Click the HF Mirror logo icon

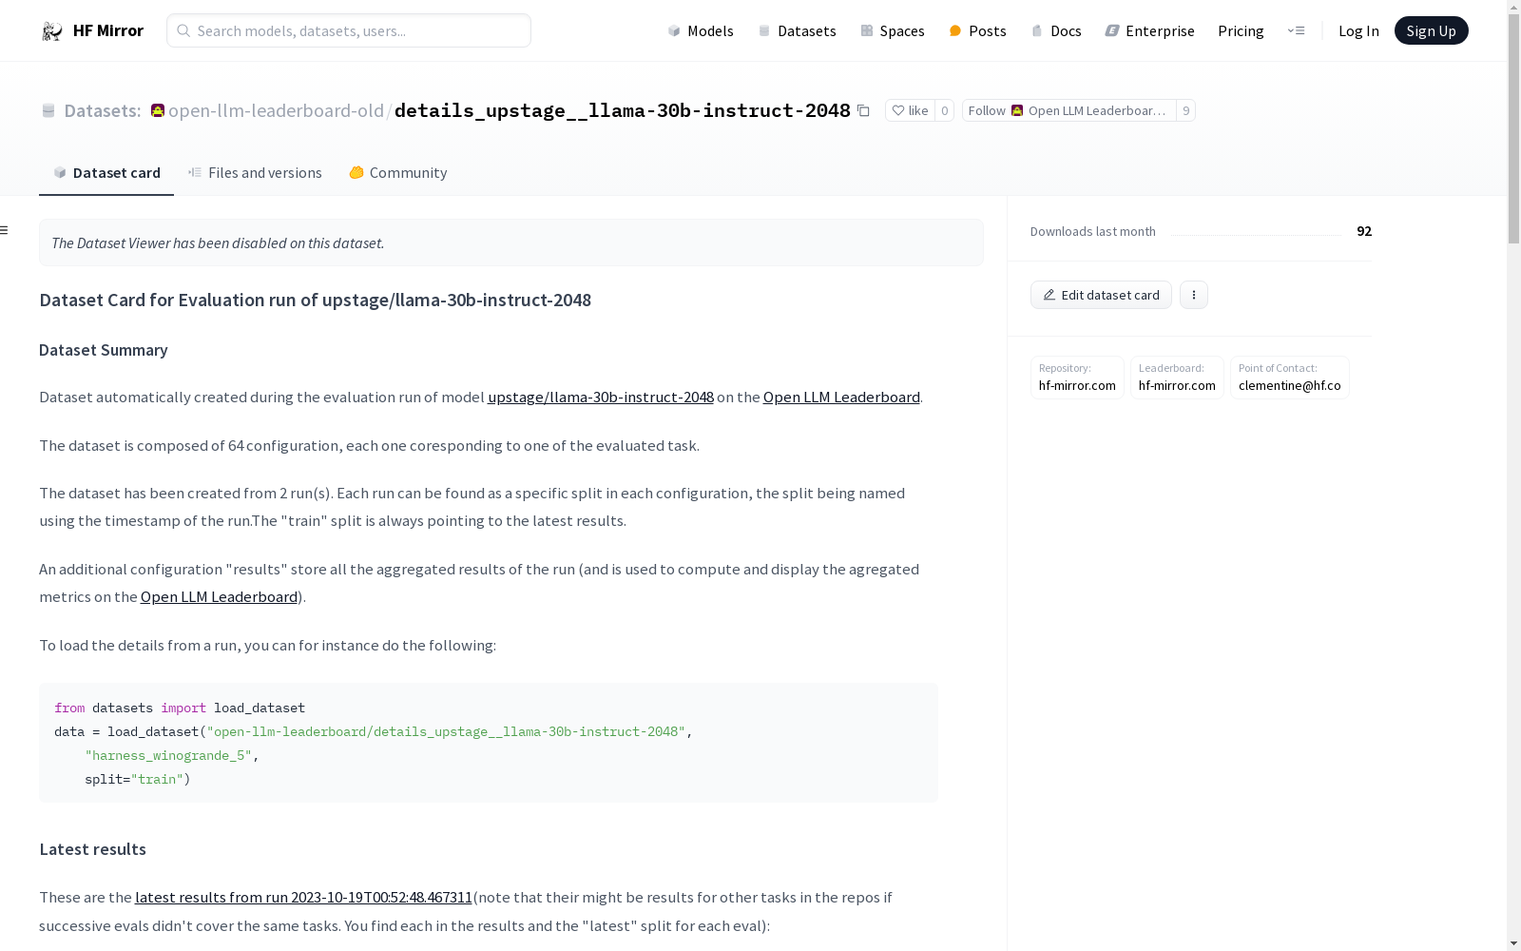pos(51,31)
